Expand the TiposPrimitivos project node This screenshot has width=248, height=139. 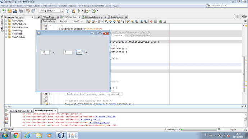6,37
